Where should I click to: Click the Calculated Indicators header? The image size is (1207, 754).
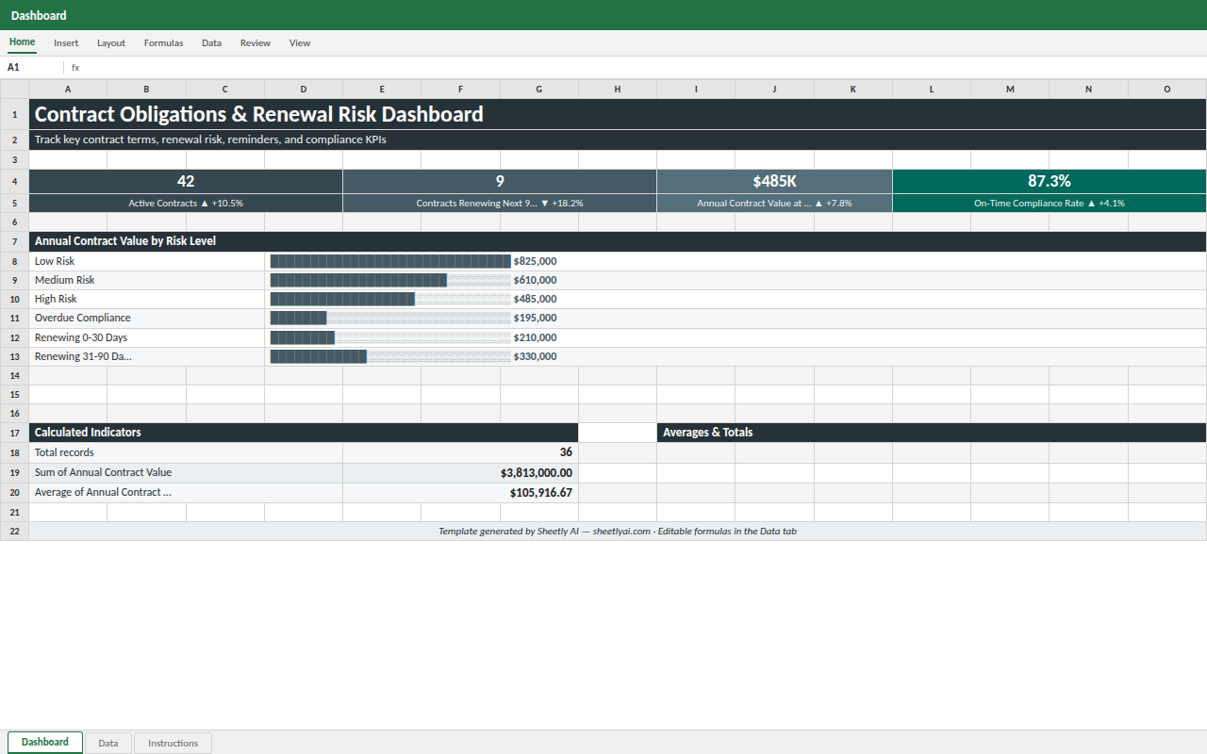304,432
